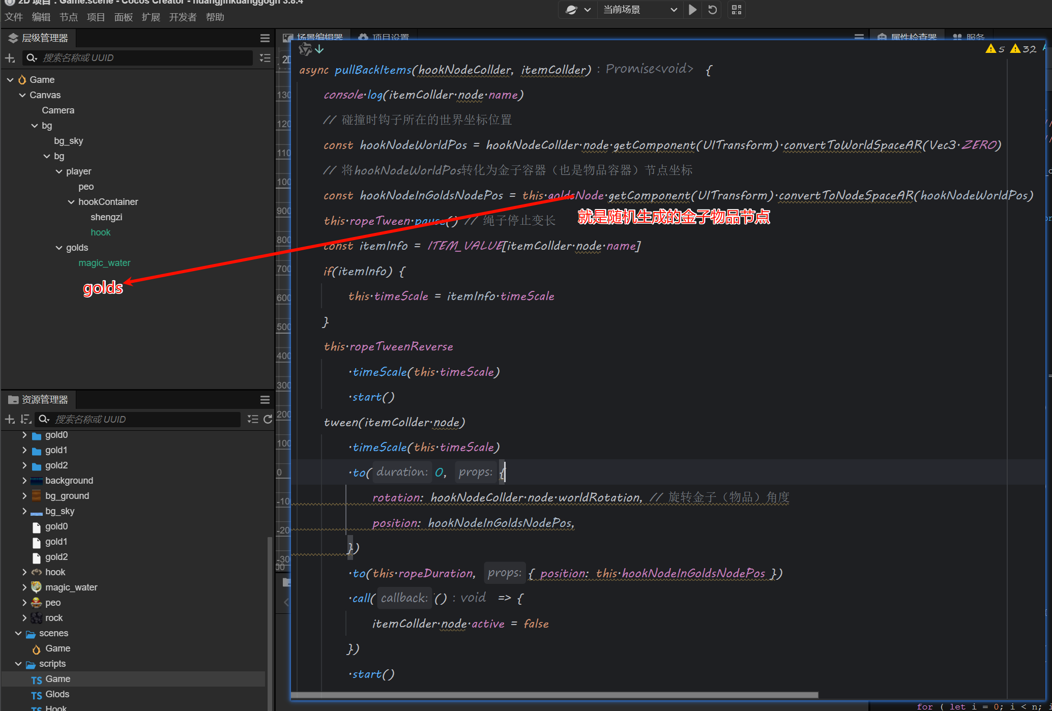Click the add node plus icon in hierarchy

point(10,58)
